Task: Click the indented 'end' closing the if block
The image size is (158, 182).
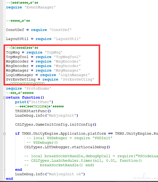Action: (18, 170)
